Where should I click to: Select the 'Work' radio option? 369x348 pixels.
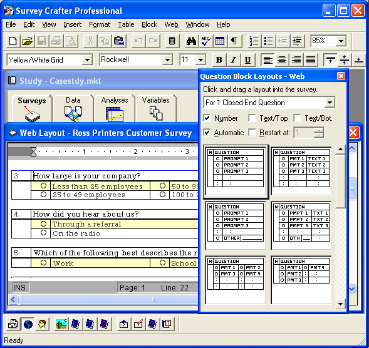click(x=43, y=263)
